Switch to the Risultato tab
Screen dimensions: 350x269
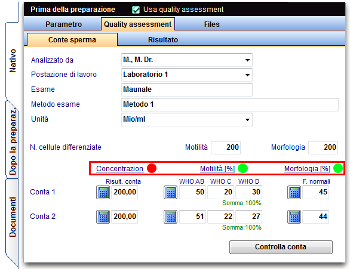click(x=163, y=40)
